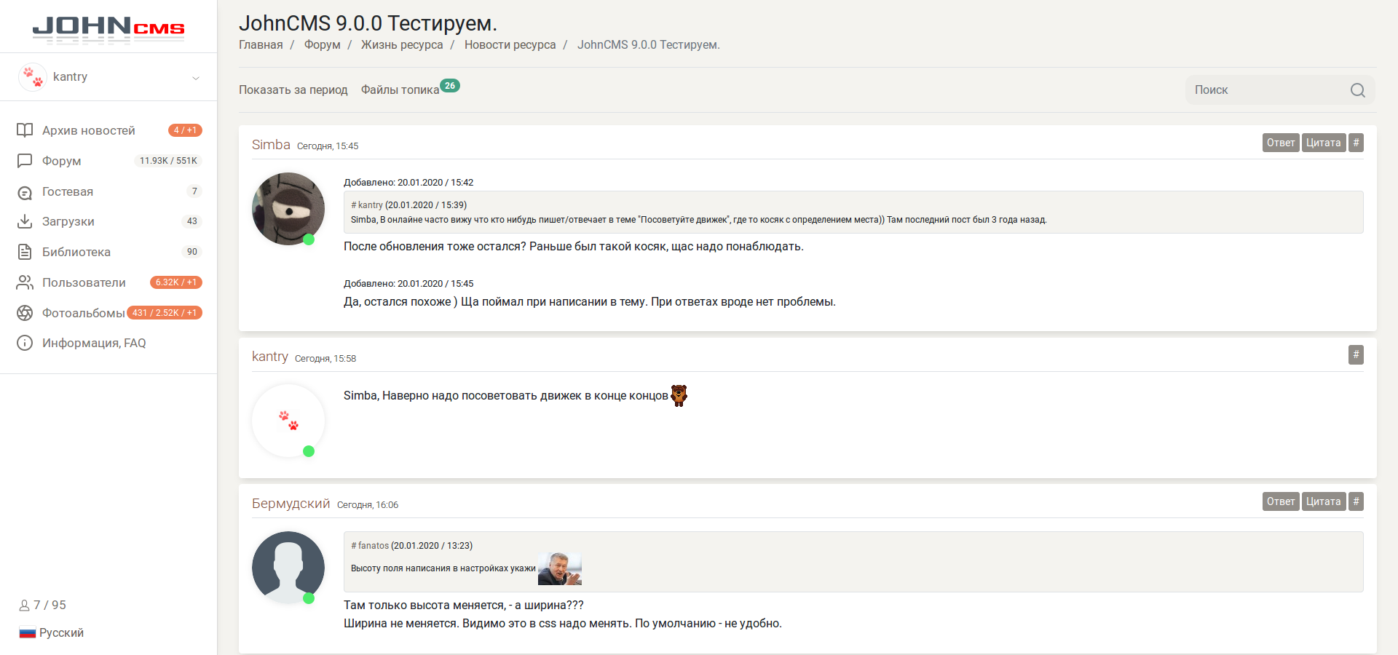Click the Гостевая guestbook icon
This screenshot has height=655, width=1398.
25,192
